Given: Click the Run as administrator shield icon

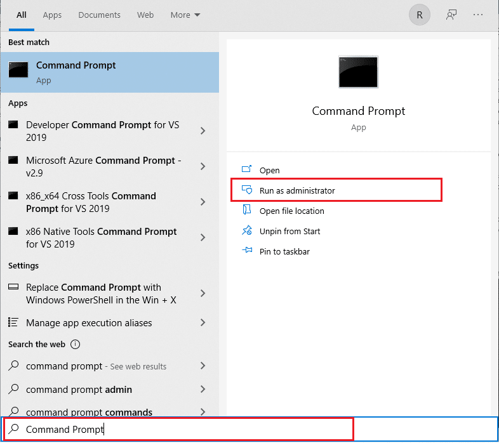Looking at the screenshot, I should [247, 190].
